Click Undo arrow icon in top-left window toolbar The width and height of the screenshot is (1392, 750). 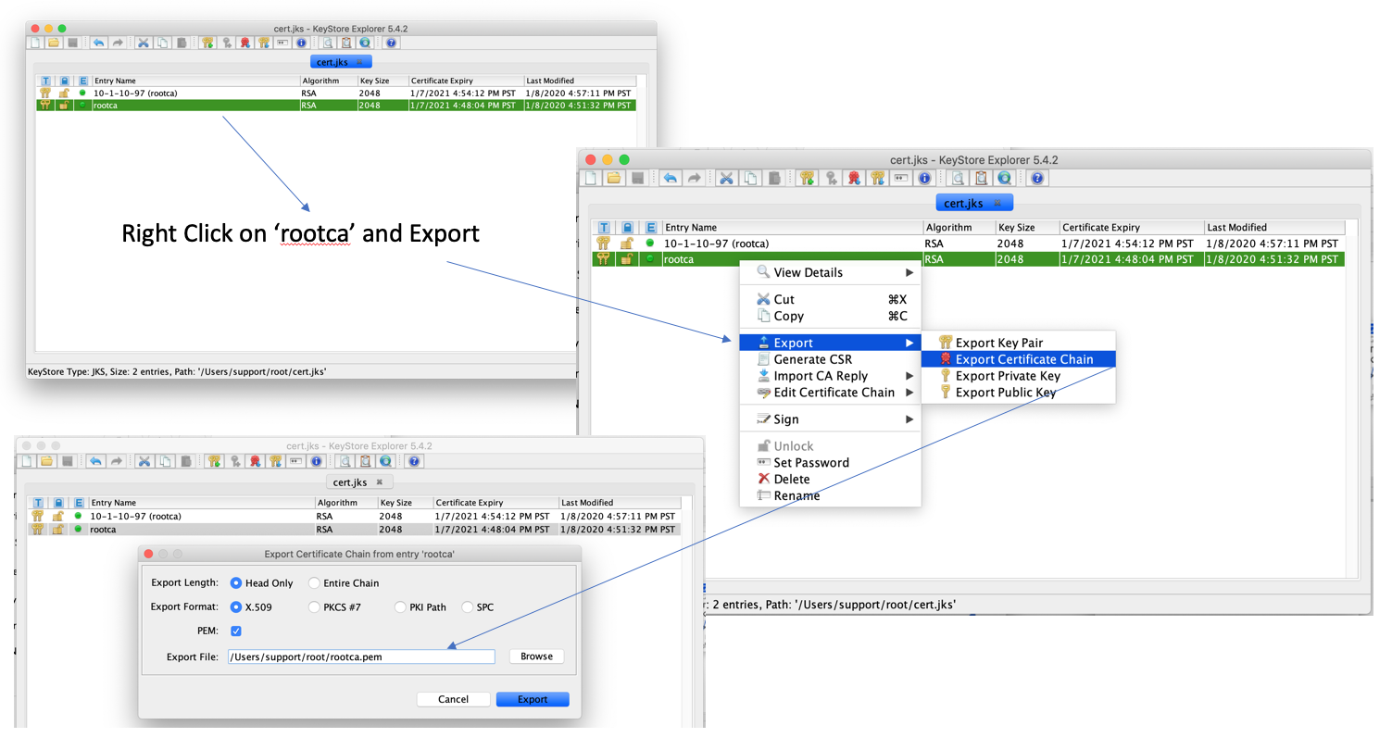tap(98, 43)
